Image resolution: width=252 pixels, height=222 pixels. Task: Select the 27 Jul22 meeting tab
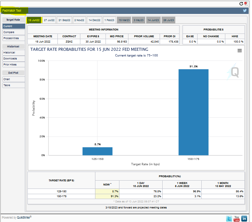[49, 20]
